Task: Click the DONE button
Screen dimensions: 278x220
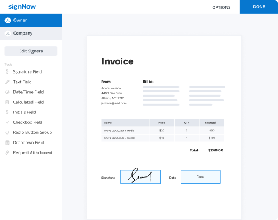Action: 259,7
